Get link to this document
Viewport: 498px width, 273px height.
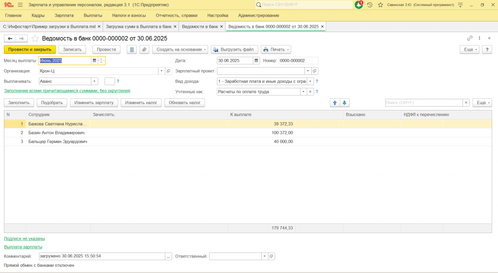tap(470, 38)
